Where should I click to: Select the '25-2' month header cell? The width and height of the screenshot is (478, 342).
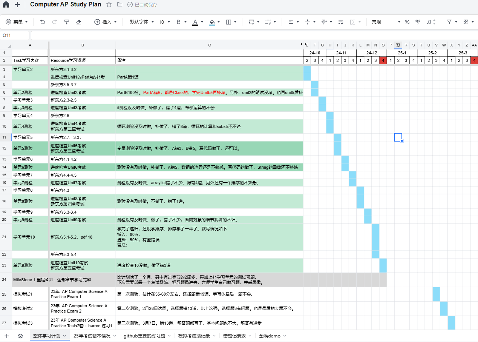(432, 53)
